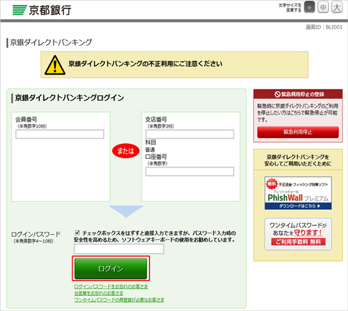Click the Bank of Kyoto logo
Viewport: 348px width, 311px height.
coord(42,10)
